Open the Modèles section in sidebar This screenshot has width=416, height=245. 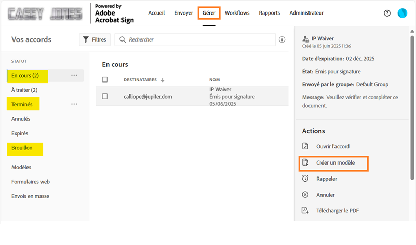click(21, 167)
